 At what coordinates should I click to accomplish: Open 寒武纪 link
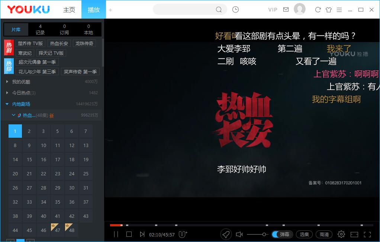(25, 53)
